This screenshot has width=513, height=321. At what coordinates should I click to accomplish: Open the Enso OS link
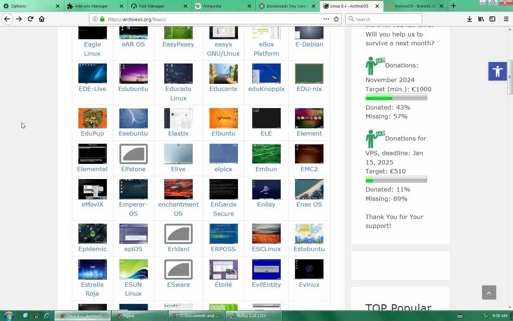click(309, 204)
